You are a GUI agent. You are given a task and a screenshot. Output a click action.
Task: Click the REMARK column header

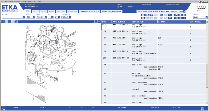pyautogui.click(x=173, y=22)
